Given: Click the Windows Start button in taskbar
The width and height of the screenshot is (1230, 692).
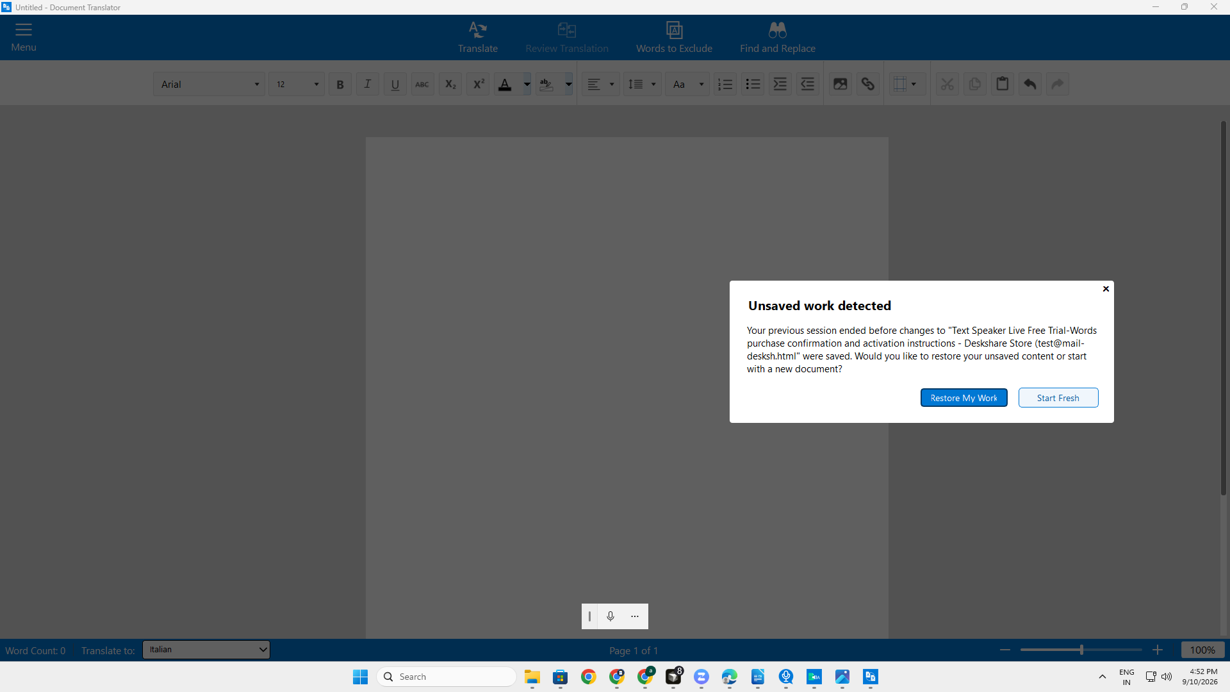Looking at the screenshot, I should (361, 677).
